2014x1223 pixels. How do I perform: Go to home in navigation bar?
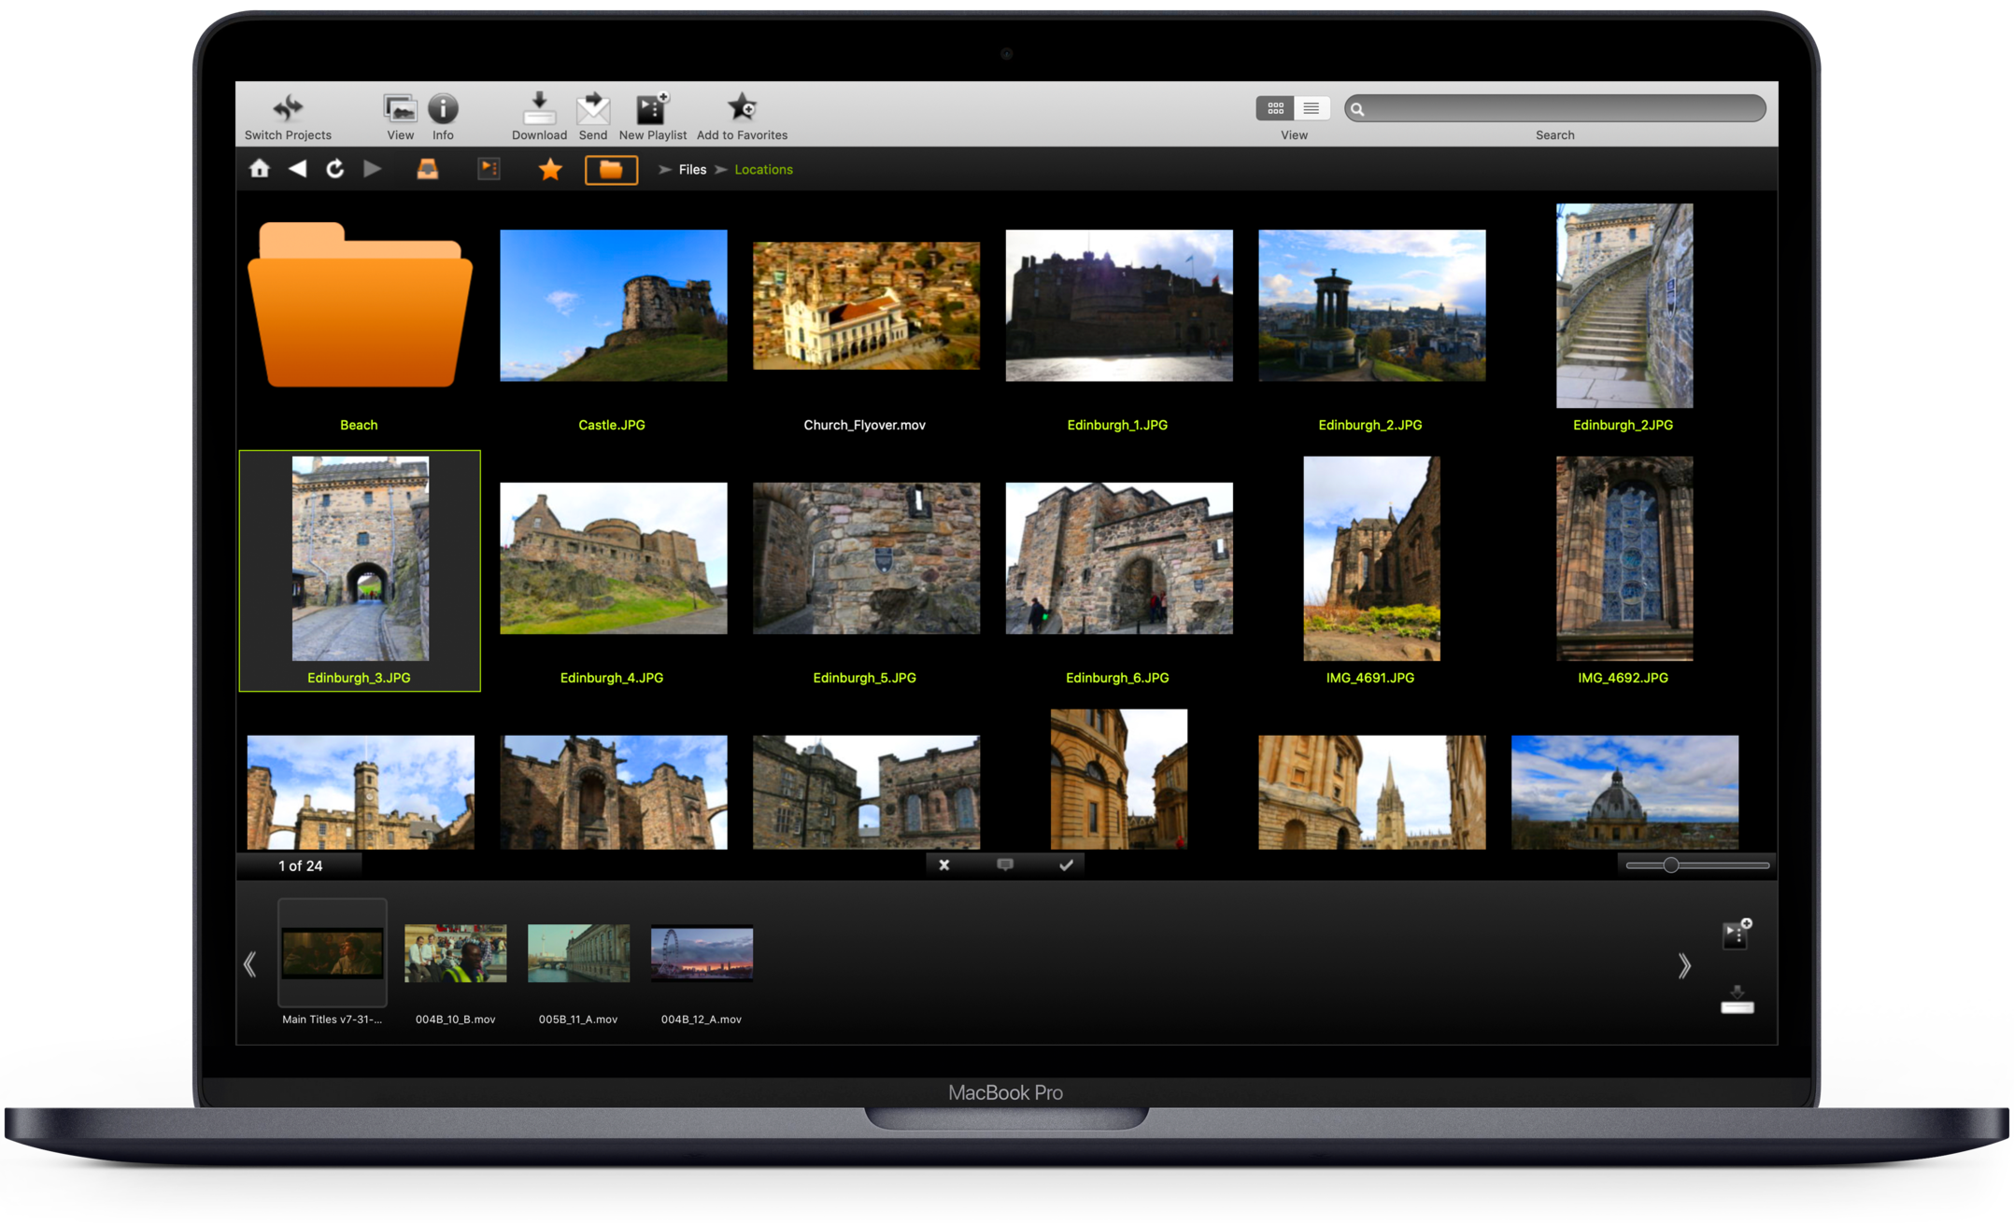coord(260,169)
